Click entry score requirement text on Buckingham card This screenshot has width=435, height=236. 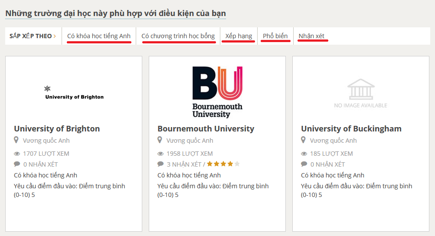point(357,190)
